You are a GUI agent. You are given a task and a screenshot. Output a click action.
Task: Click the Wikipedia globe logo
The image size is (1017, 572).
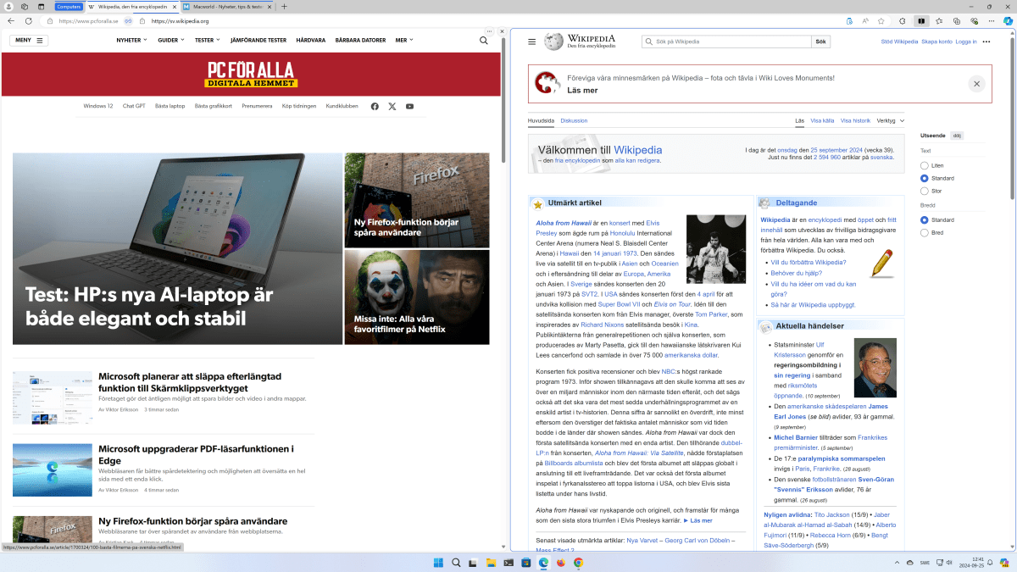coord(553,42)
